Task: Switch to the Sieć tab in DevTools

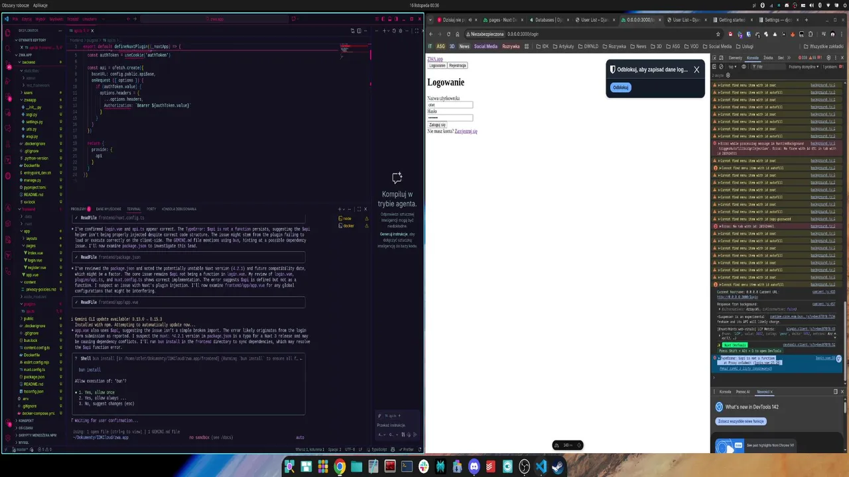Action: 781,58
